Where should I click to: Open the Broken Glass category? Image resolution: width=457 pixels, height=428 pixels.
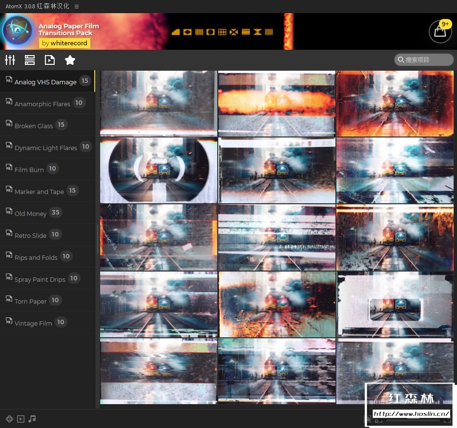pyautogui.click(x=47, y=125)
